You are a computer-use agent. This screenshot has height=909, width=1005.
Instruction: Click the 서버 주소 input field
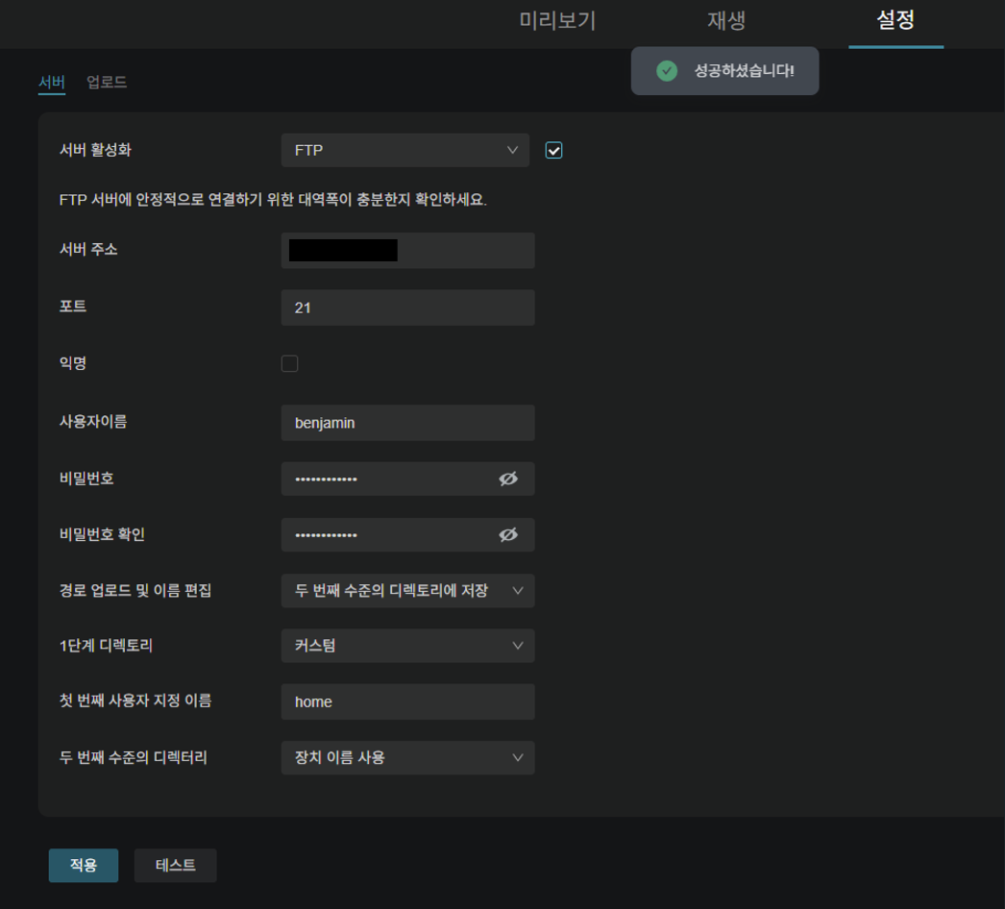tap(407, 251)
